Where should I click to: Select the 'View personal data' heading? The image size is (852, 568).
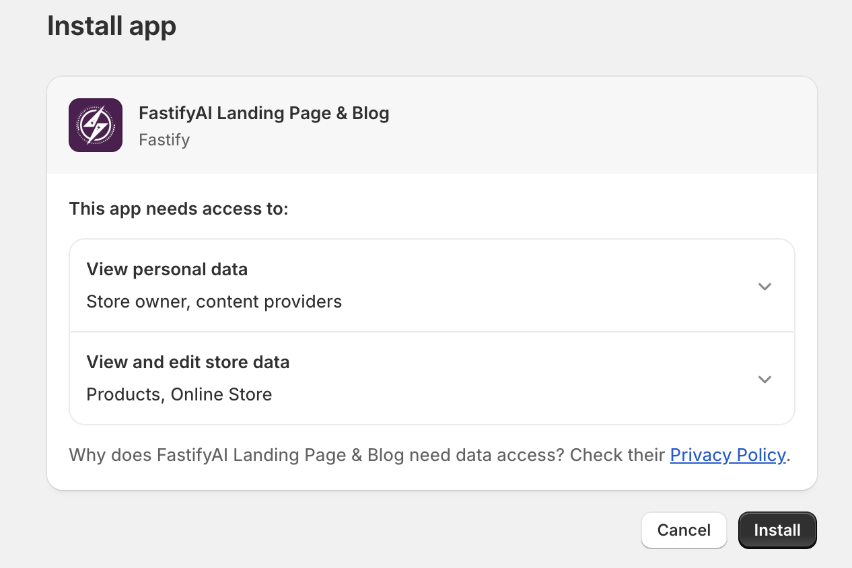[x=167, y=269]
